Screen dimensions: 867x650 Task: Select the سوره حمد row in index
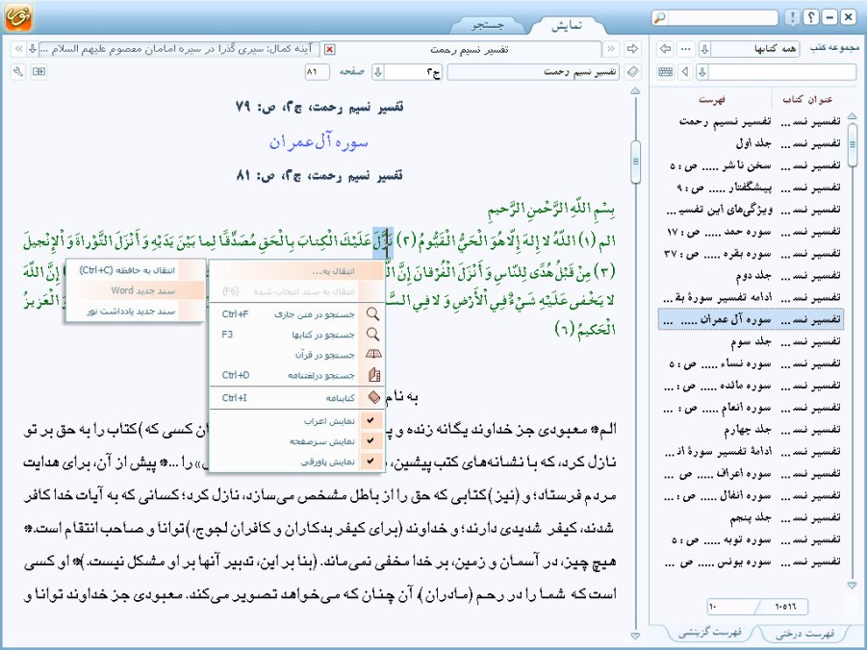coord(751,232)
